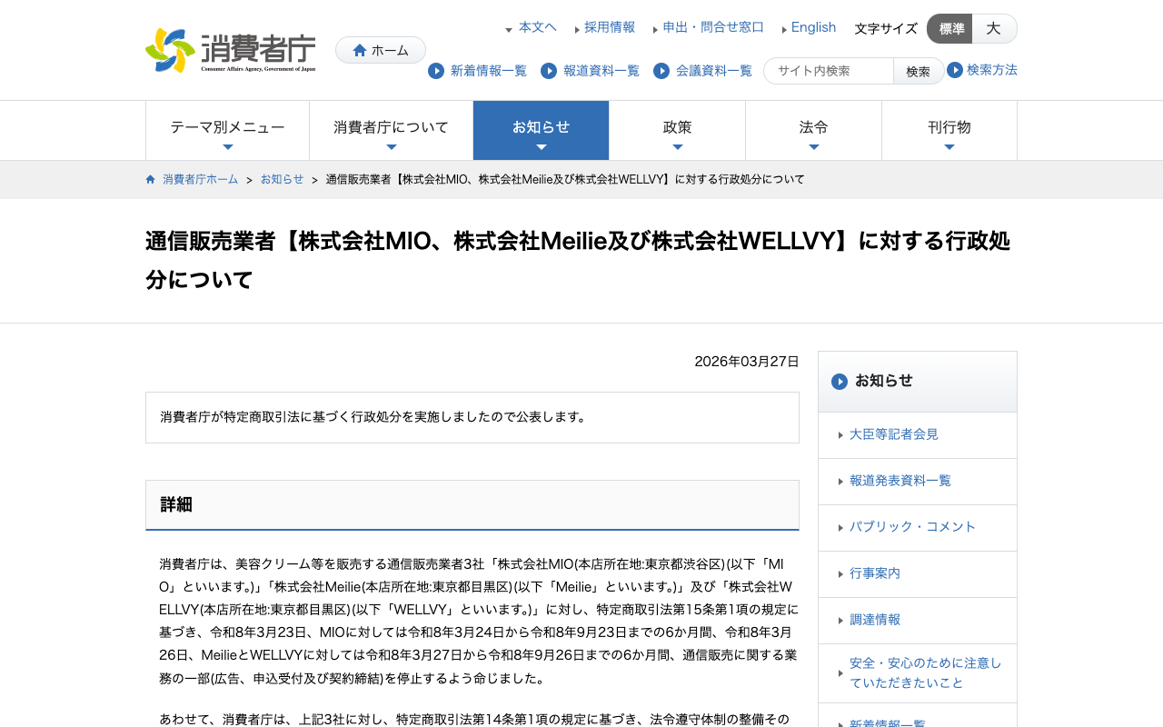Screen dimensions: 1163x727
Task: Click the page title 通信販売業者【株式会社MIO…
Action: 578,260
